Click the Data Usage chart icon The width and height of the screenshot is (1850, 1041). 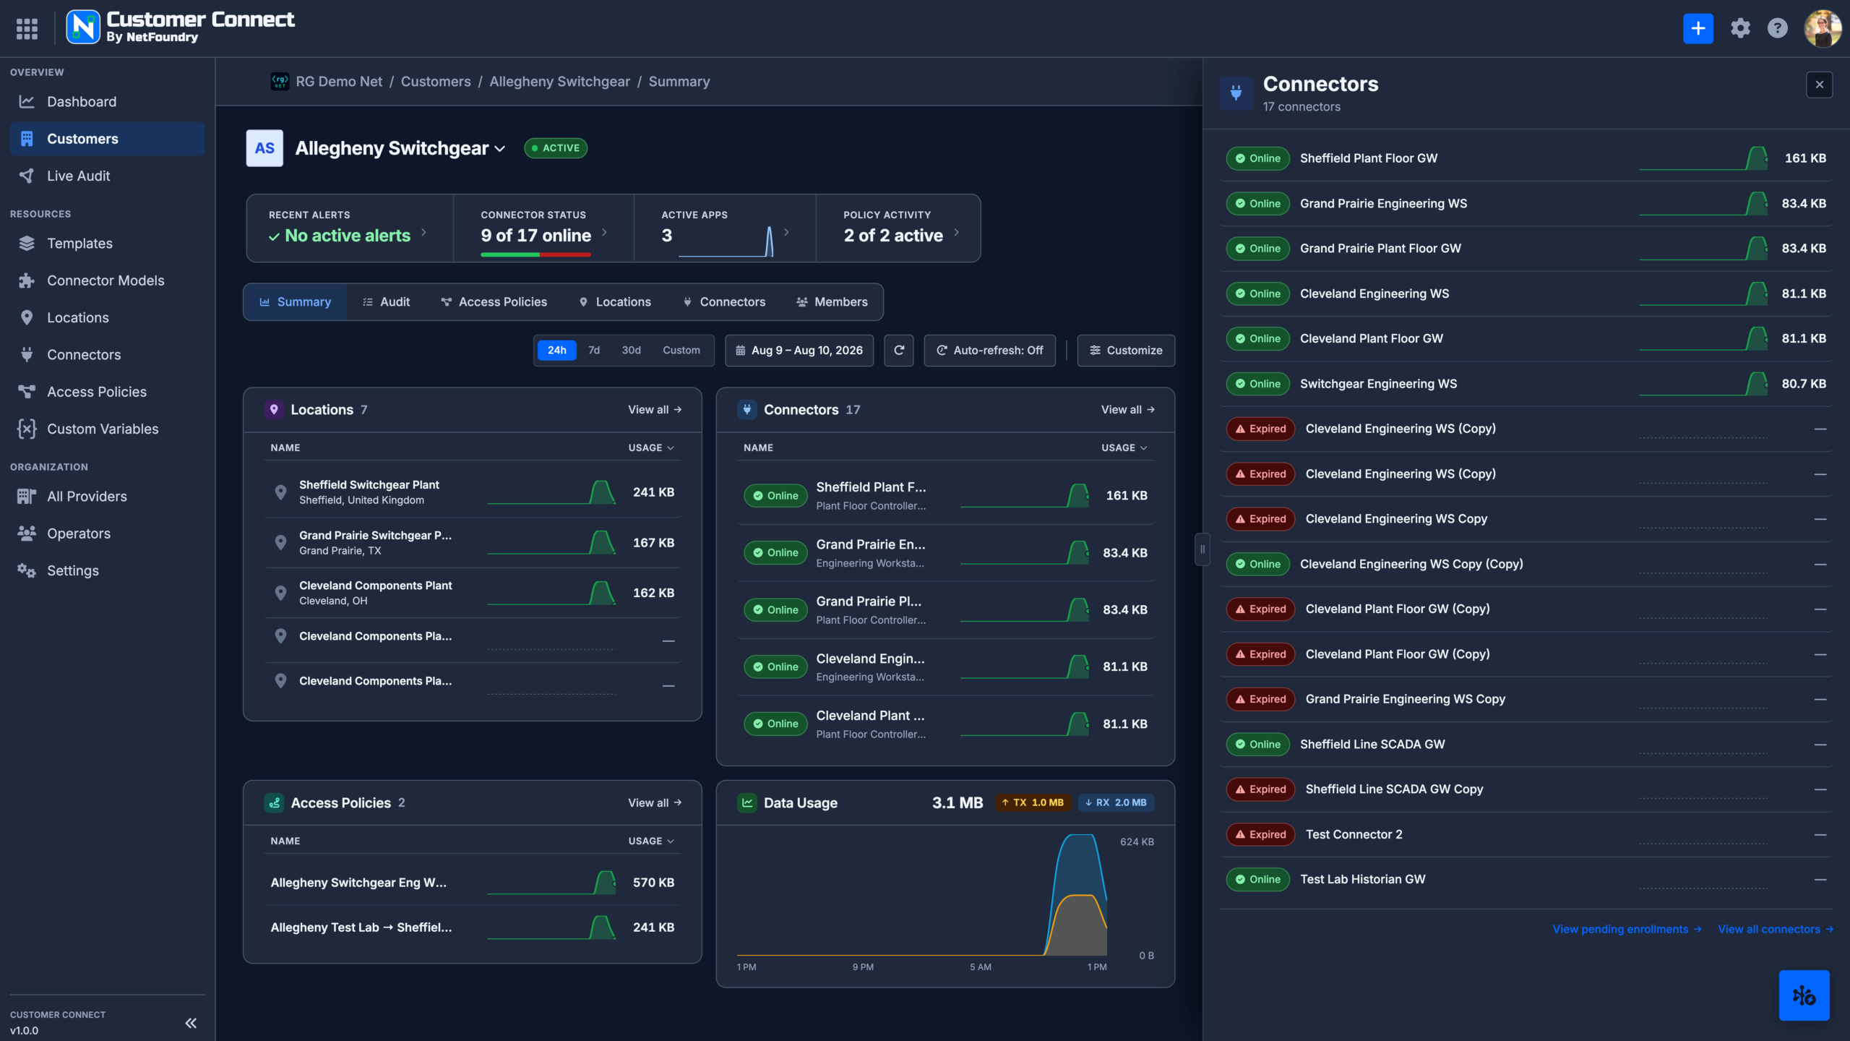(747, 803)
